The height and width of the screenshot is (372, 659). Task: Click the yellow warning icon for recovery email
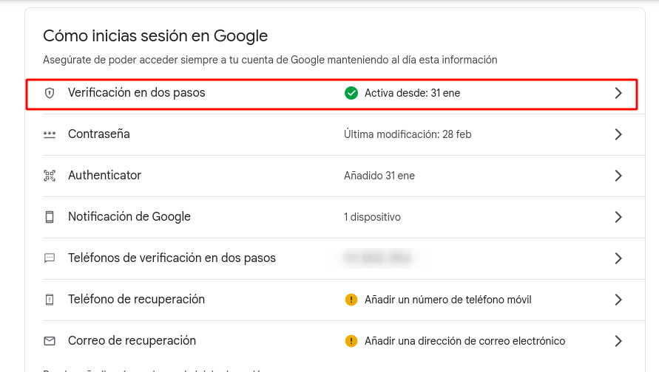(351, 341)
